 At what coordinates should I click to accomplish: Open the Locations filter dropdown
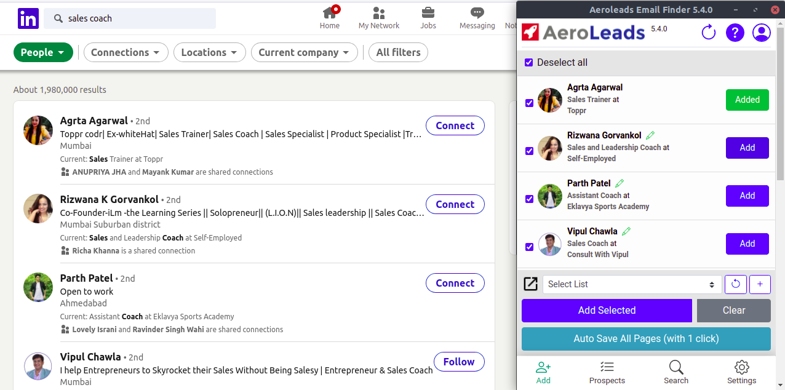tap(210, 52)
